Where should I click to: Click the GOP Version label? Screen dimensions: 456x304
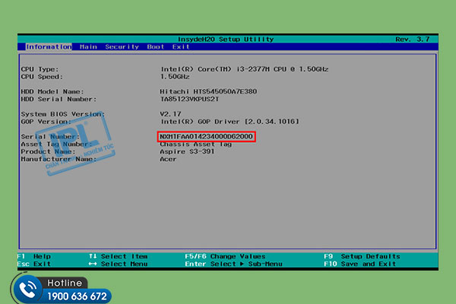click(x=46, y=122)
